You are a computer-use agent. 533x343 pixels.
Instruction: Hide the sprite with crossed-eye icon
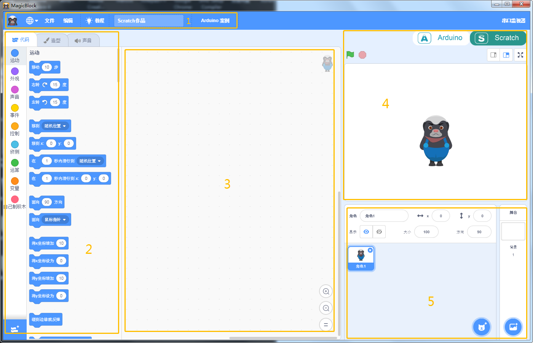[379, 232]
